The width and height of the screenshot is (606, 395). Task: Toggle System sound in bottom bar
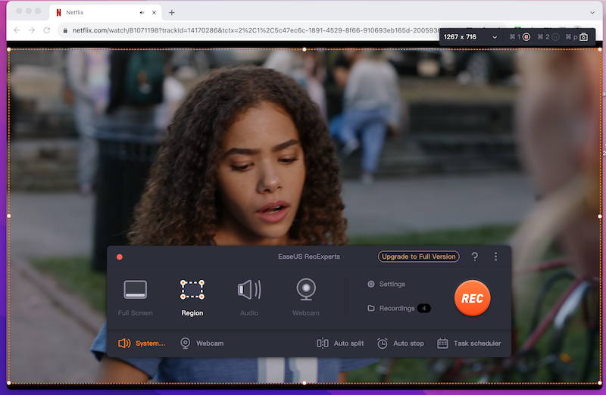[142, 344]
